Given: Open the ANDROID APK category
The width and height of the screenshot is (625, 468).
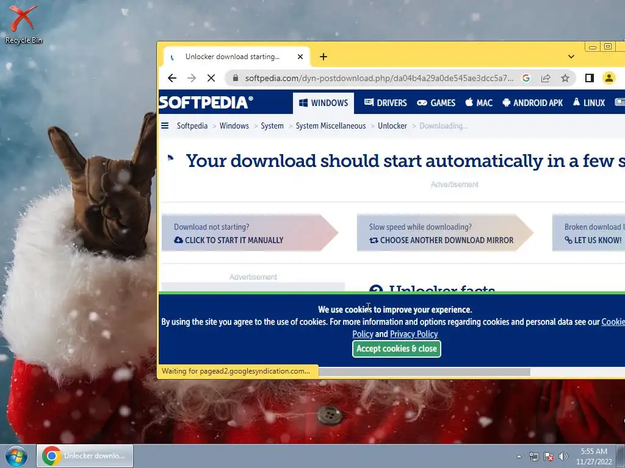Looking at the screenshot, I should [x=532, y=103].
